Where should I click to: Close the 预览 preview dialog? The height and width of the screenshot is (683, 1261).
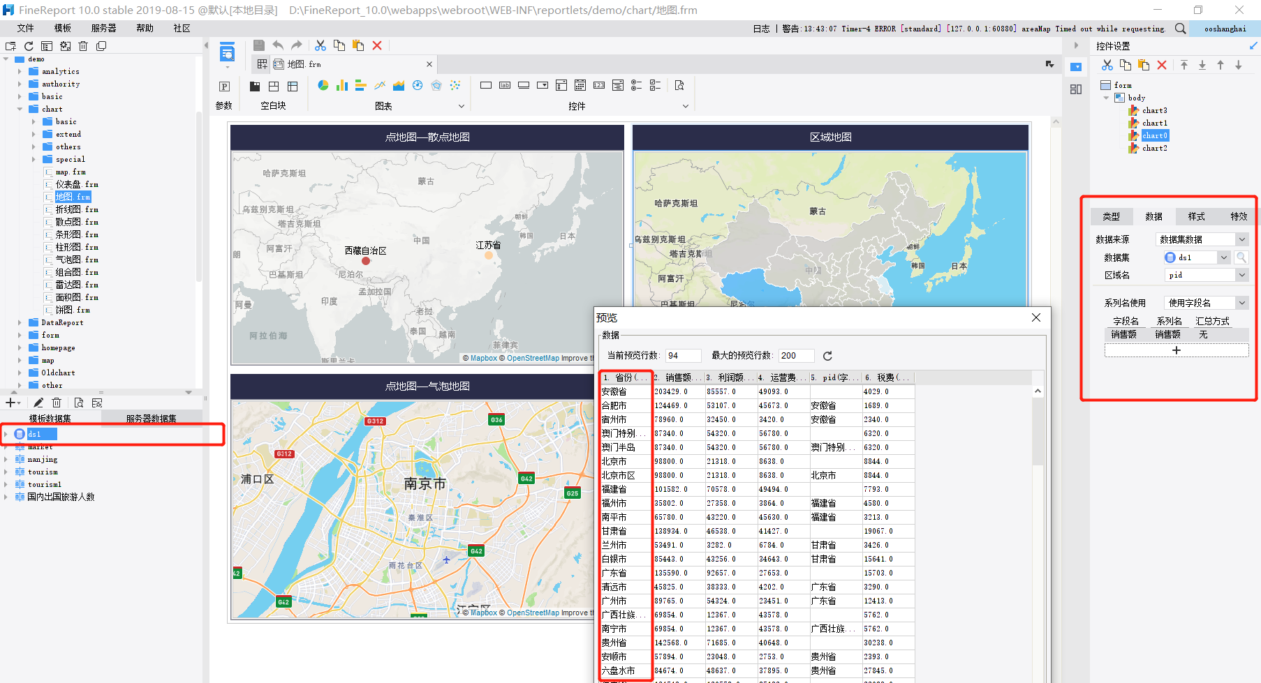tap(1036, 317)
